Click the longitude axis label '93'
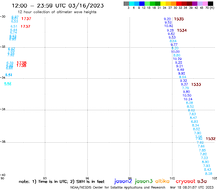217x190 pixels. 45,178
